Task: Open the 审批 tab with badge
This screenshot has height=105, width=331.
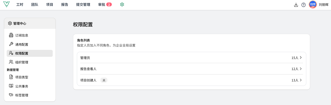Action: click(105, 5)
